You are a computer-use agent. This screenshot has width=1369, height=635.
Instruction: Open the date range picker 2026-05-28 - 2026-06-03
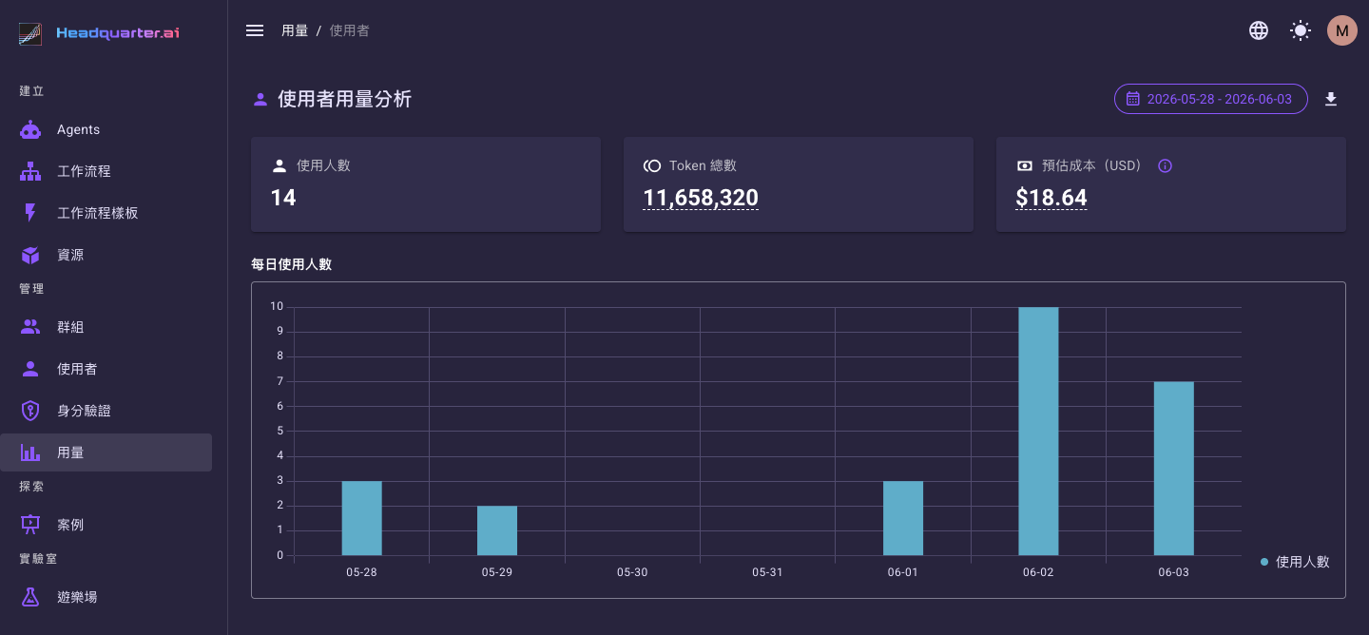[1211, 99]
